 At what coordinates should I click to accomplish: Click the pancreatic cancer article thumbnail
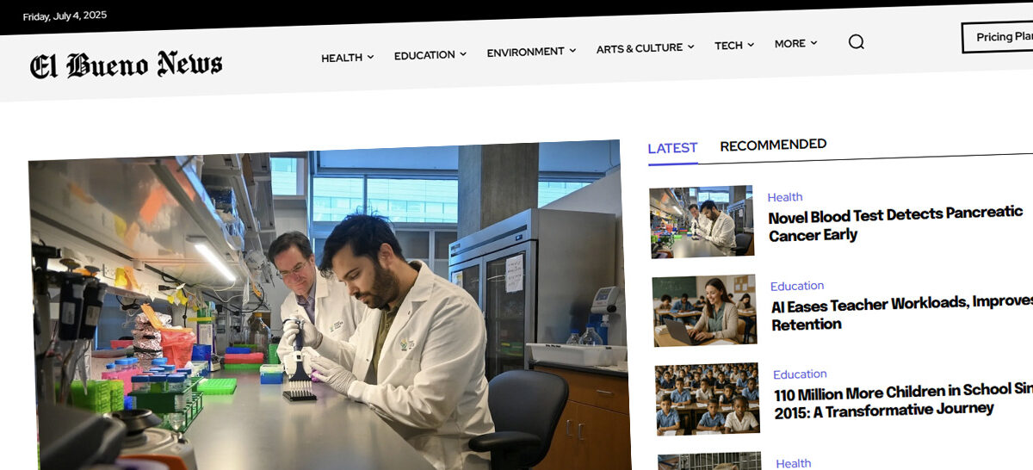702,221
